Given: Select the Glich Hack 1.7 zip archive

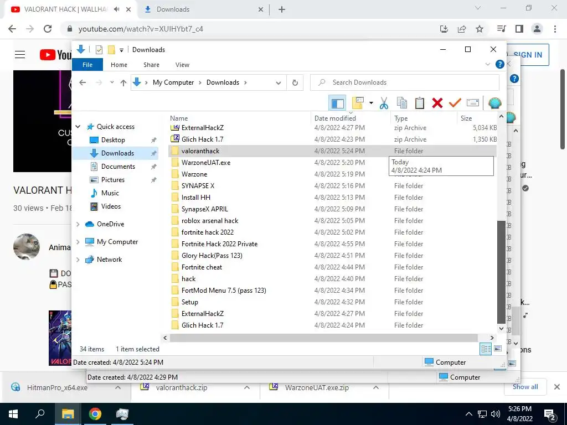Looking at the screenshot, I should [203, 139].
